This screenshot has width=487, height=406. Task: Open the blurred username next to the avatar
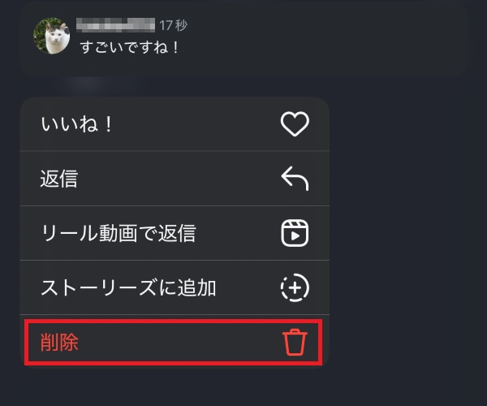tap(115, 25)
